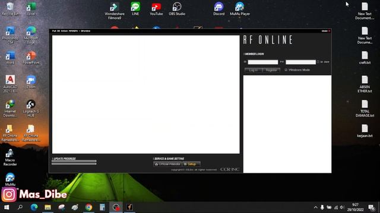Click the Log In button
Screen dimensions: 380x213
coord(254,70)
